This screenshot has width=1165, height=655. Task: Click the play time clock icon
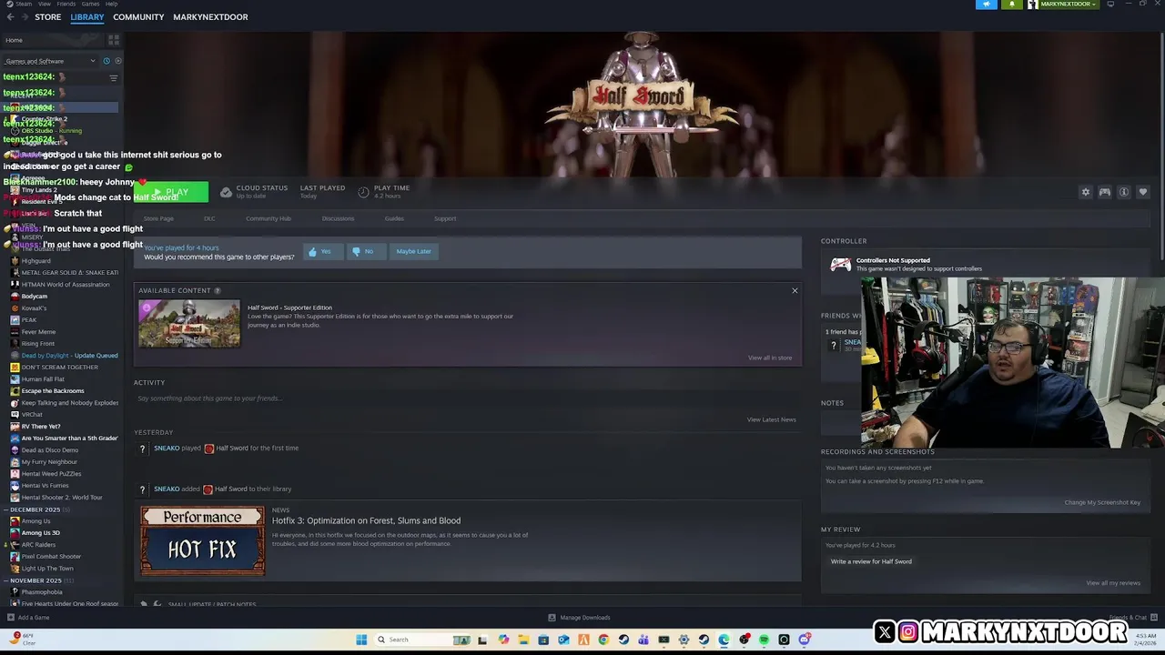point(363,192)
